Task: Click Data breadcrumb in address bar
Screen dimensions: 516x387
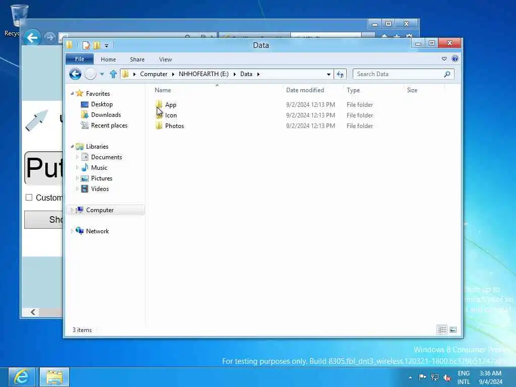Action: (246, 74)
